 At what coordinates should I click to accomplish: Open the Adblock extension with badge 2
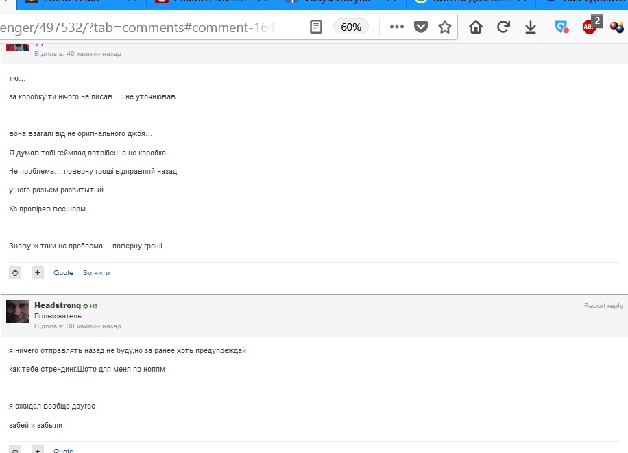click(590, 27)
